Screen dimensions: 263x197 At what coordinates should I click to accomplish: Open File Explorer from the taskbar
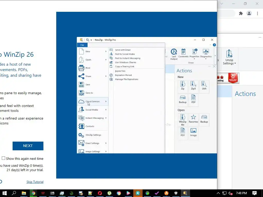tap(24, 193)
